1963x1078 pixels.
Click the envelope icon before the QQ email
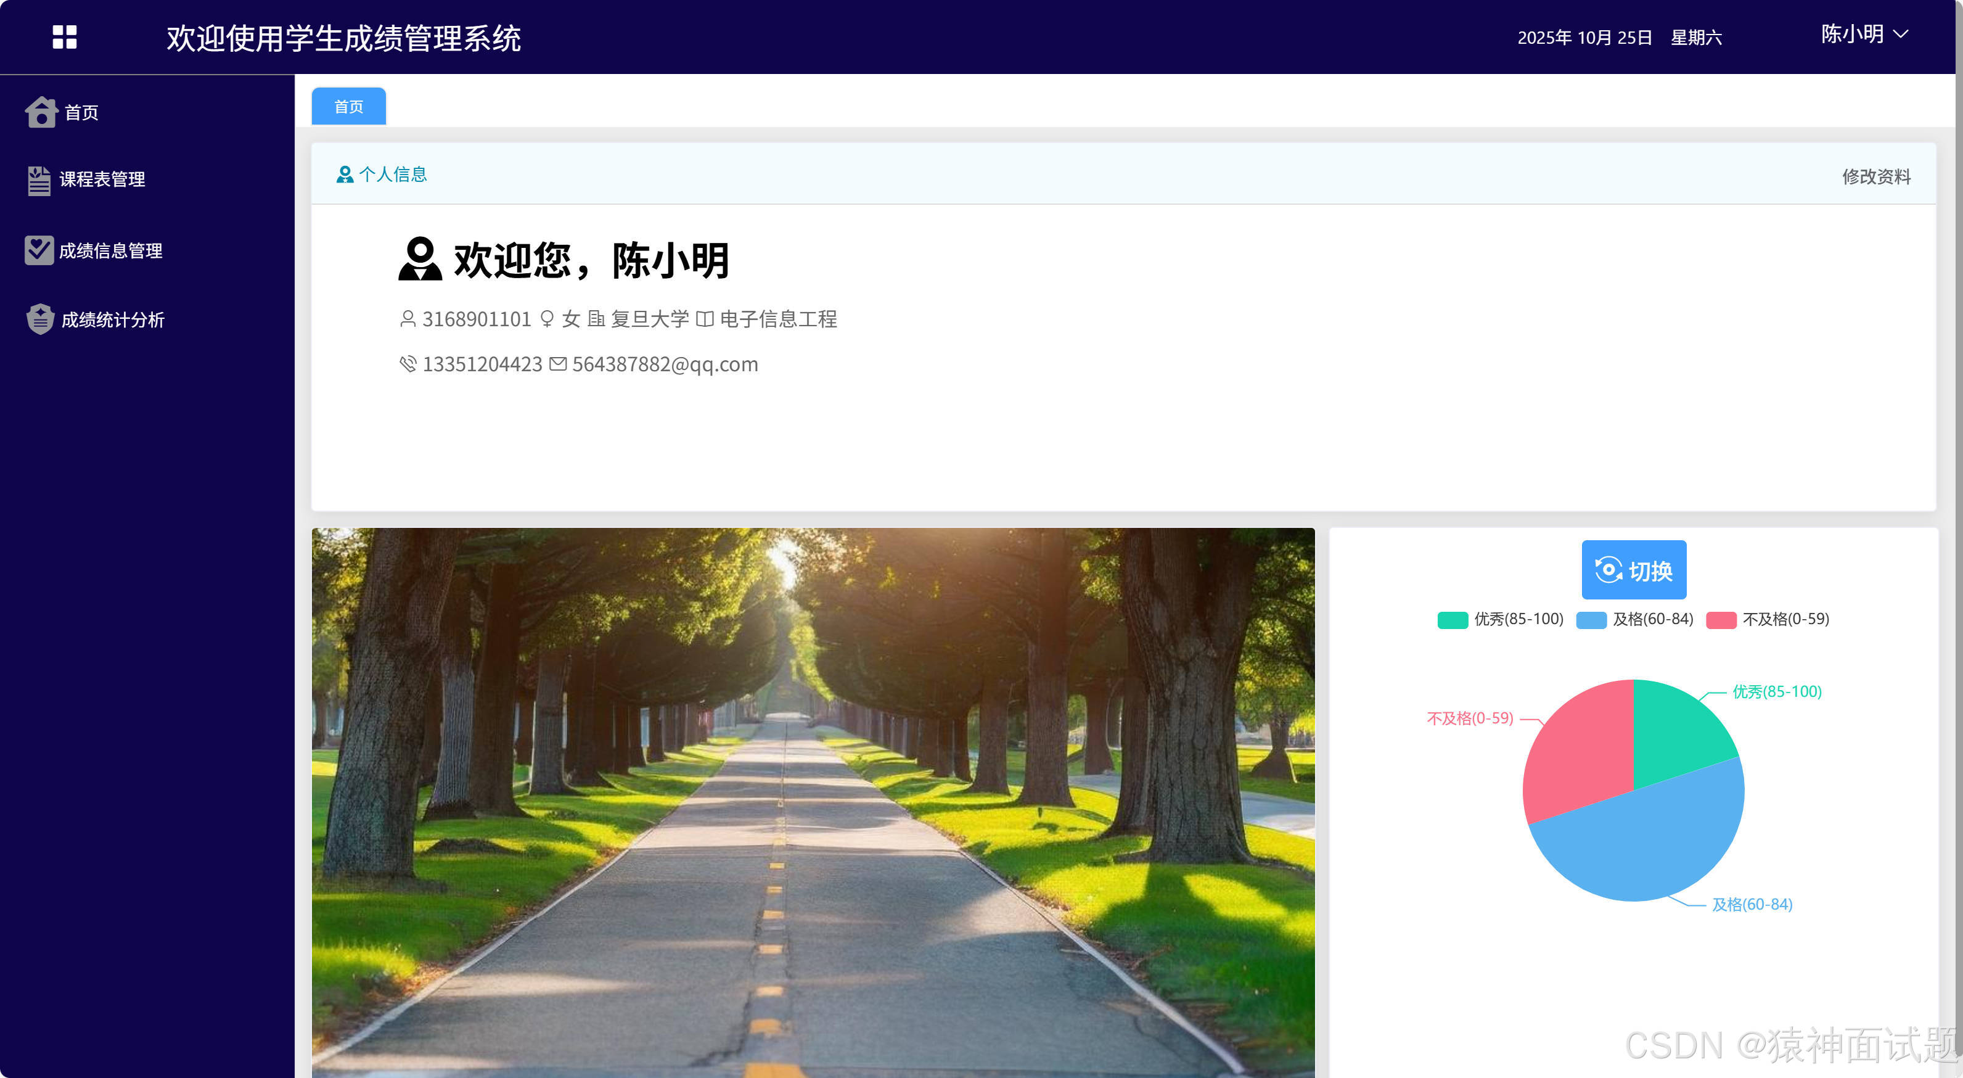click(x=557, y=364)
